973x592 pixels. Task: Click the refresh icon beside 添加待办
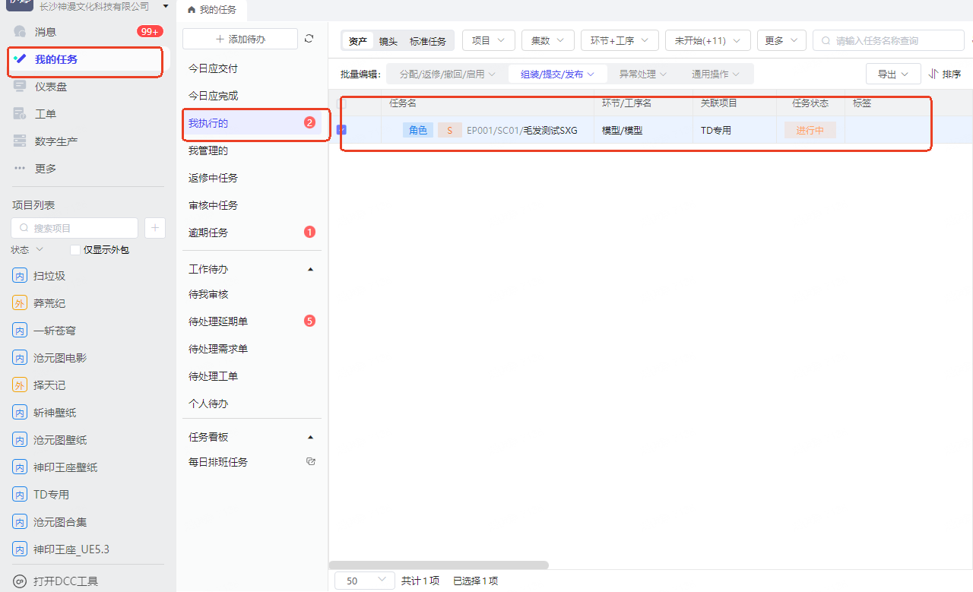tap(309, 39)
